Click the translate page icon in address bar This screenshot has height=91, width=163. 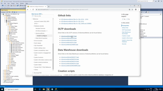[130, 10]
